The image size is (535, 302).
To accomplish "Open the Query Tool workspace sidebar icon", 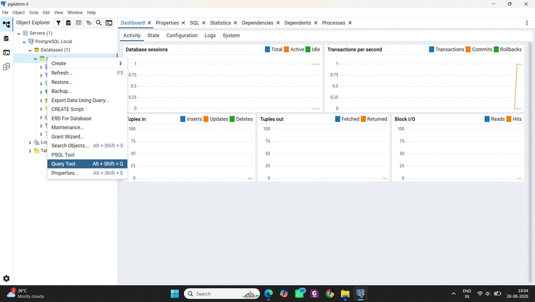I will (6, 39).
